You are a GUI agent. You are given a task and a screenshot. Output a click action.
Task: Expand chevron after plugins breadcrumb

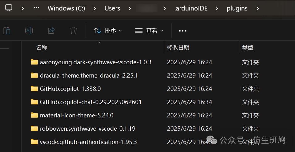pyautogui.click(x=258, y=8)
